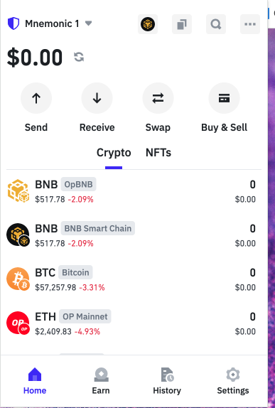The image size is (275, 408).
Task: Refresh balance with the circular arrows icon
Action: (x=79, y=57)
